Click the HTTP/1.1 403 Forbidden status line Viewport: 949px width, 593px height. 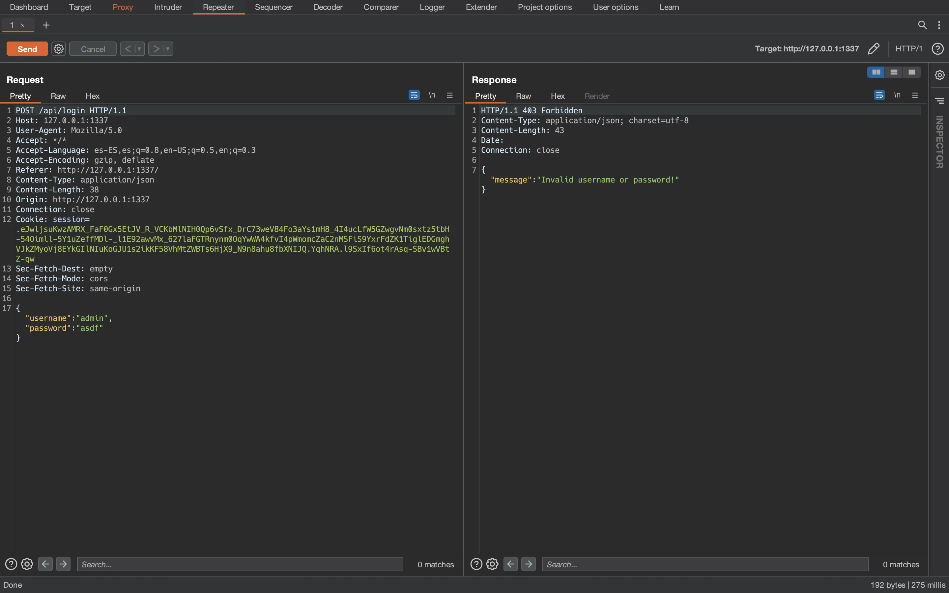pos(532,111)
